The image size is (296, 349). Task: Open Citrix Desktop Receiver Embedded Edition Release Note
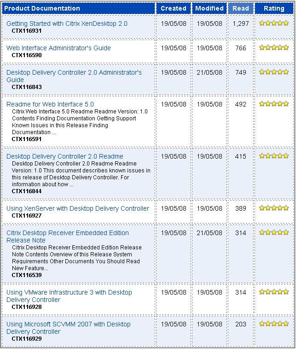pos(68,233)
